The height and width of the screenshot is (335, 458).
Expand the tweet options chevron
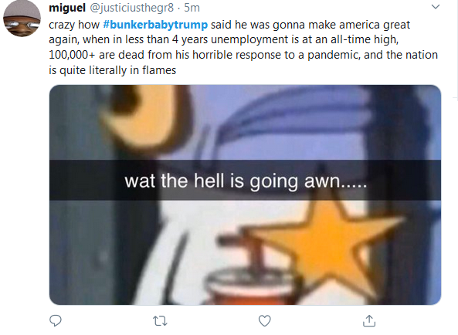pyautogui.click(x=436, y=6)
